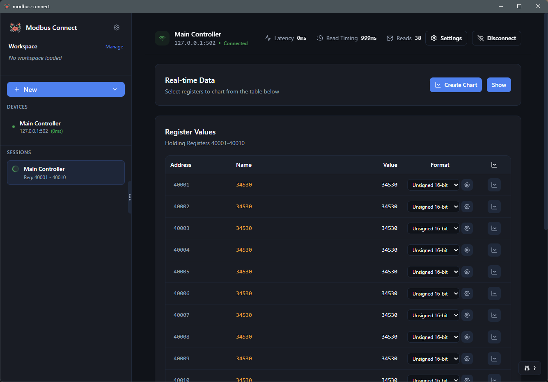Toggle chart selection for register 40007
The height and width of the screenshot is (382, 548).
[x=494, y=315]
